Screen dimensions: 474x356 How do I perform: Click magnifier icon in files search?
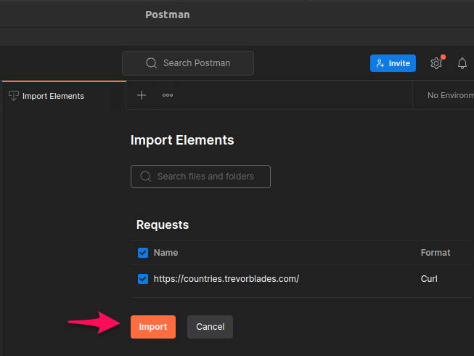(x=146, y=177)
